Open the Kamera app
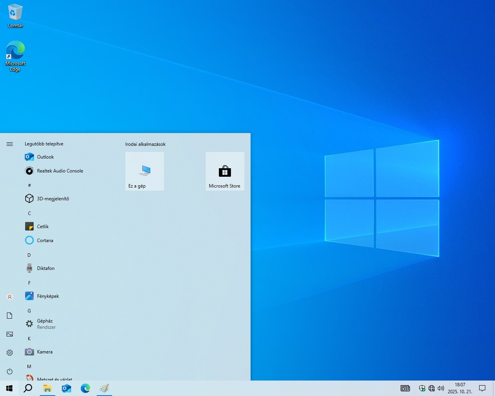 click(x=44, y=352)
